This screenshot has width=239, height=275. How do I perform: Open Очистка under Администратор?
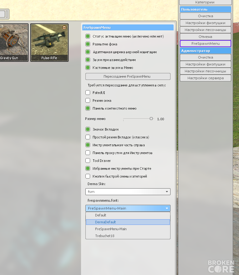(x=205, y=57)
